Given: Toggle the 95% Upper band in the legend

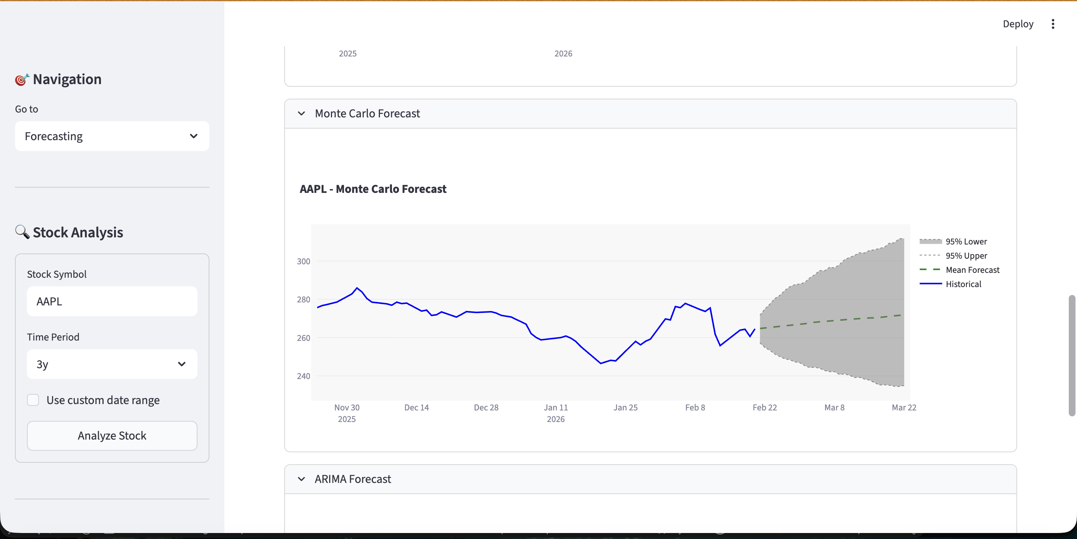Looking at the screenshot, I should tap(966, 255).
